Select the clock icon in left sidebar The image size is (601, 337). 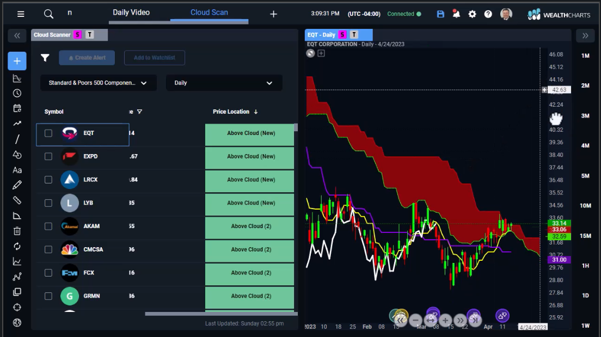point(17,93)
